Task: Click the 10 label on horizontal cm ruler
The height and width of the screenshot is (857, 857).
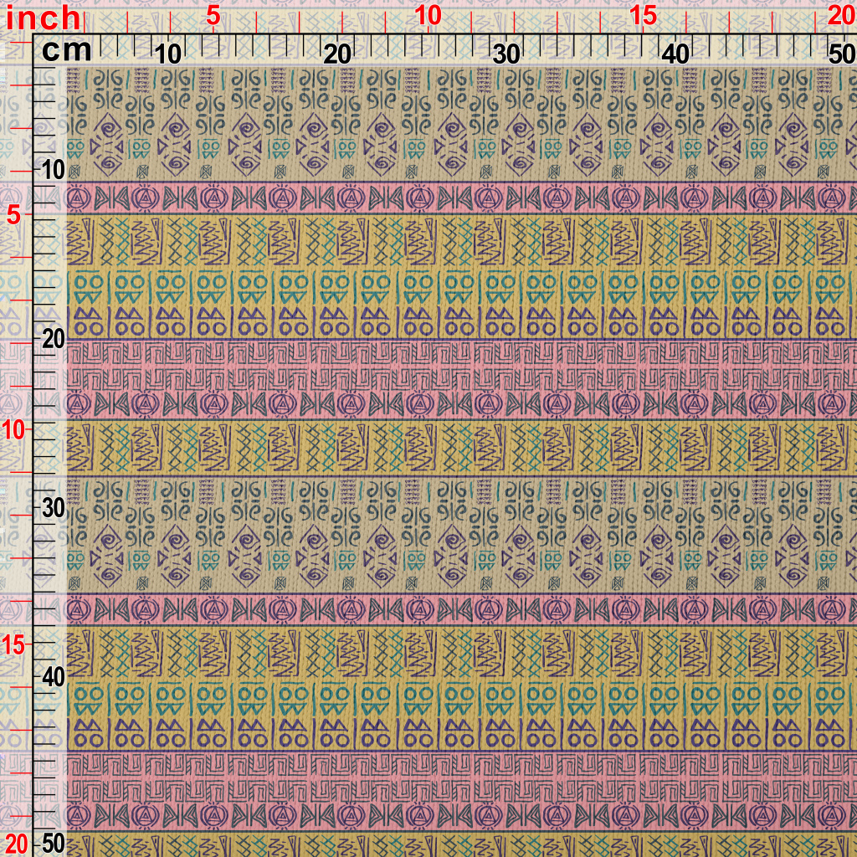Action: (x=168, y=54)
